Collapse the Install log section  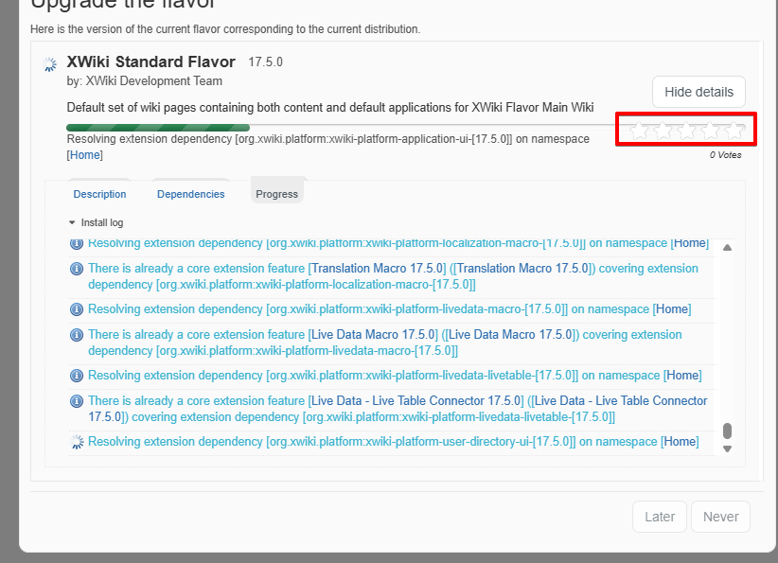point(96,222)
